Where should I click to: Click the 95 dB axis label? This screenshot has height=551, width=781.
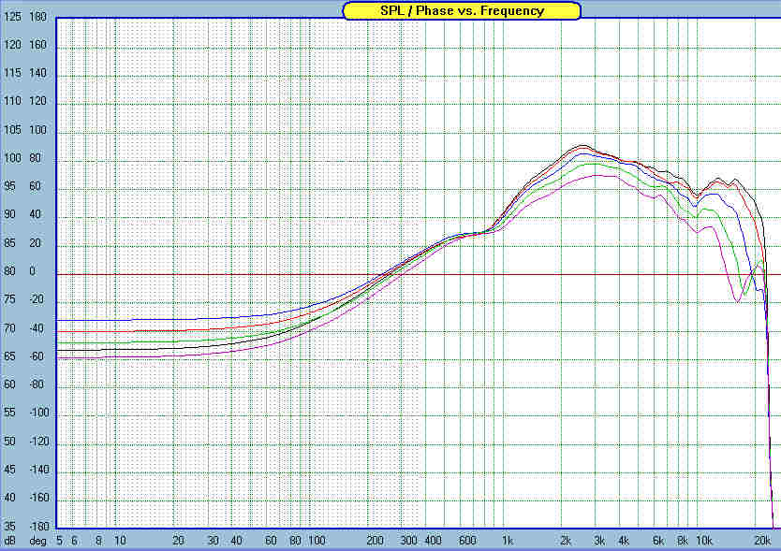[9, 187]
